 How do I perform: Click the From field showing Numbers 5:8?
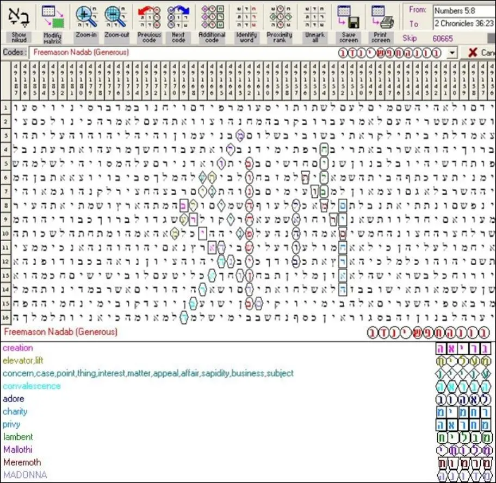click(464, 11)
